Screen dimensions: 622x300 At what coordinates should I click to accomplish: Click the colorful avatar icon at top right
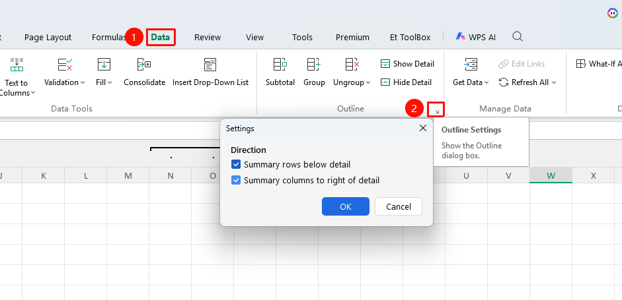(613, 13)
